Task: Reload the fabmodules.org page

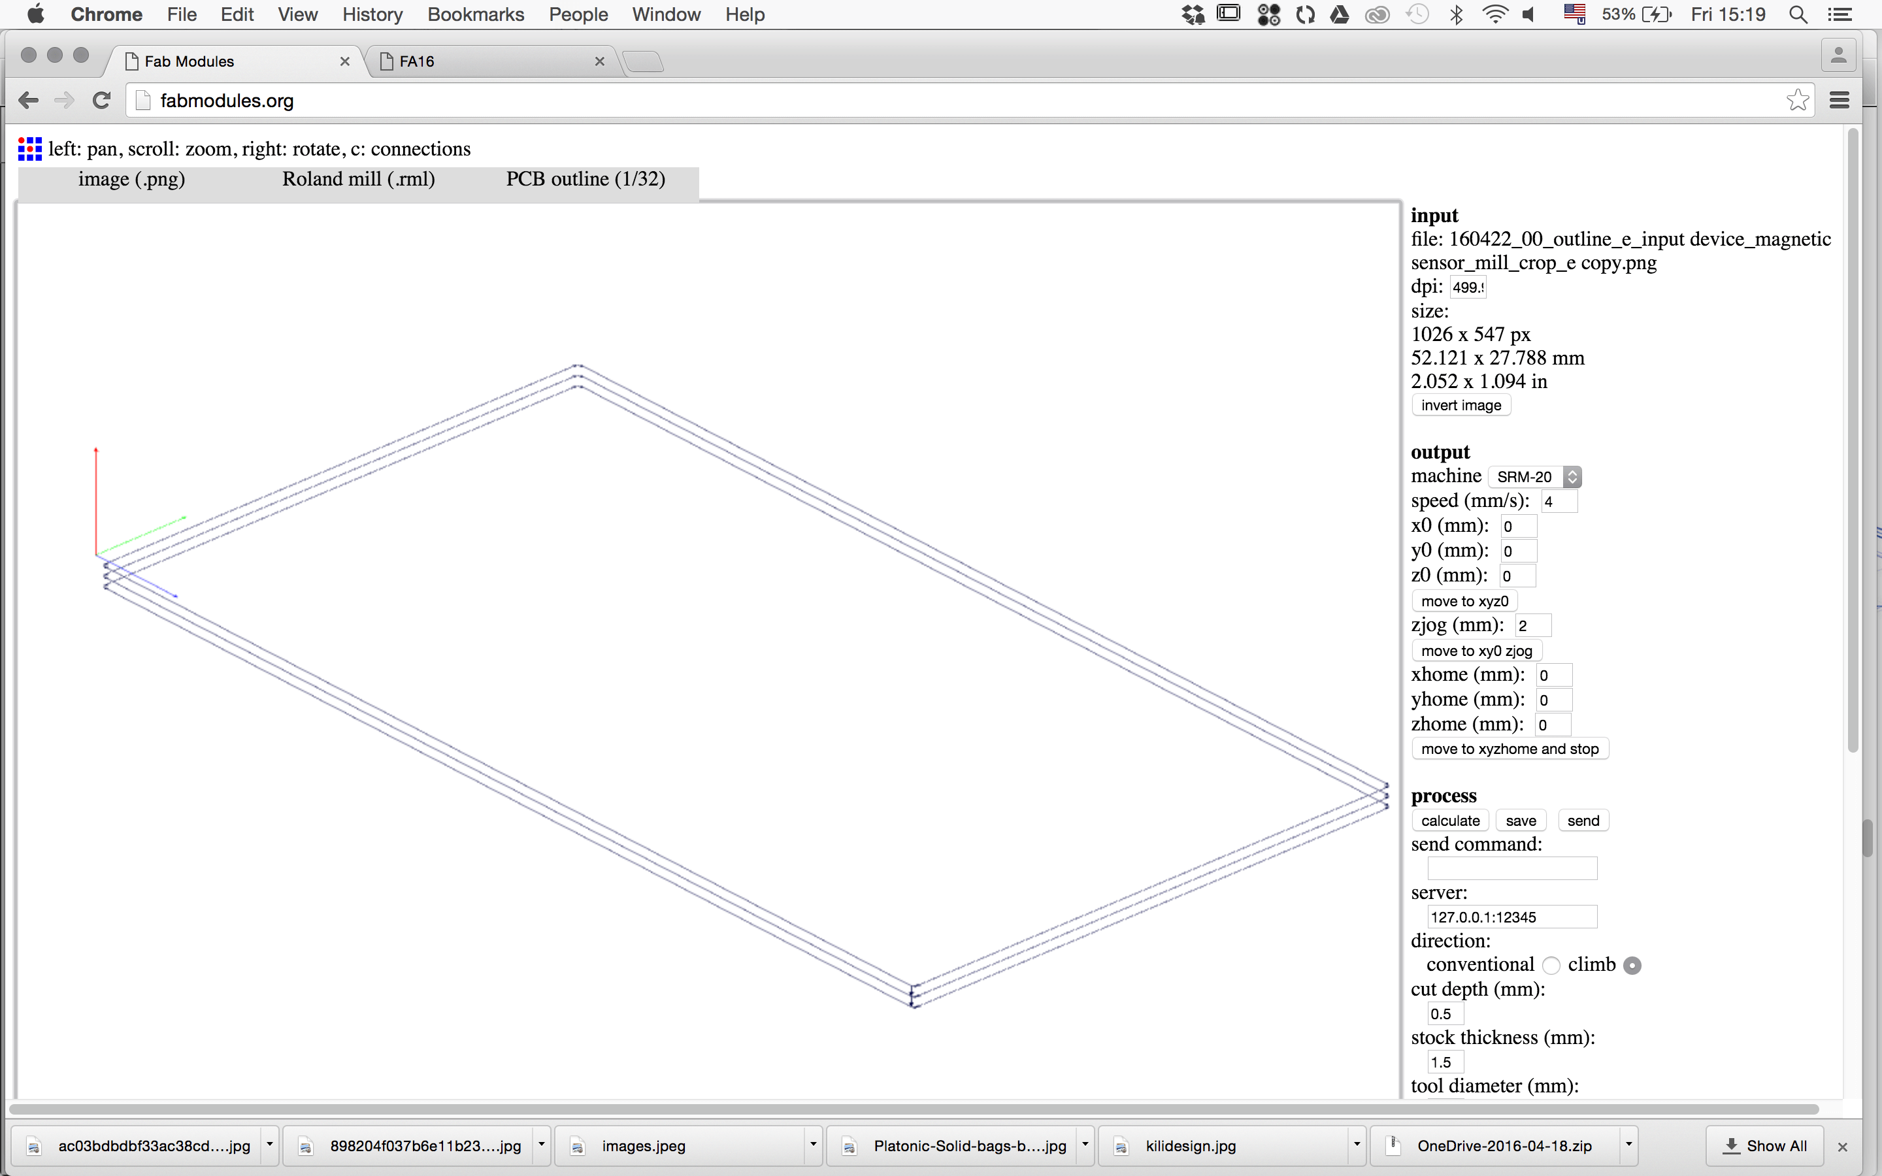Action: coord(102,101)
